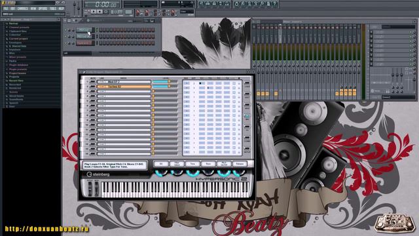Click the Reso hyper knob label
The height and width of the screenshot is (236, 419).
(208, 164)
